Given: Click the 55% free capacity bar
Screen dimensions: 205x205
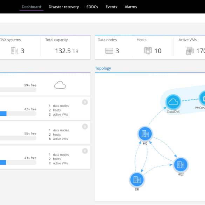Looking at the screenshot, I should (x=18, y=138).
